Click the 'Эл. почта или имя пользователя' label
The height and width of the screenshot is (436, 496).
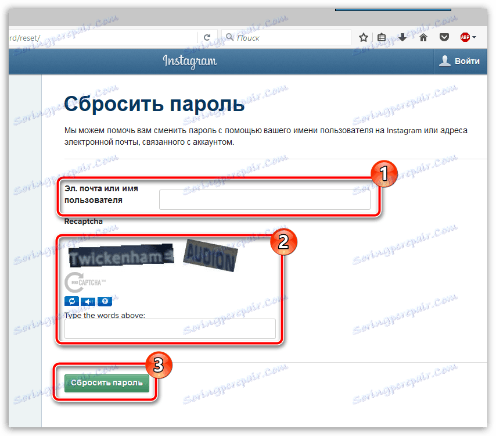pyautogui.click(x=101, y=194)
